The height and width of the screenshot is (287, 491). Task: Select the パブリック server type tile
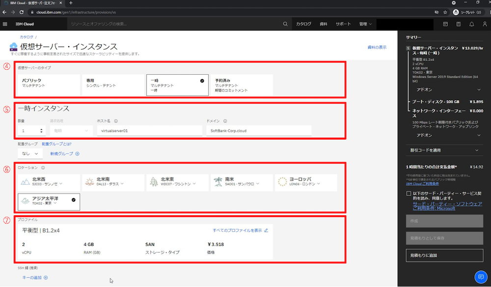49,85
